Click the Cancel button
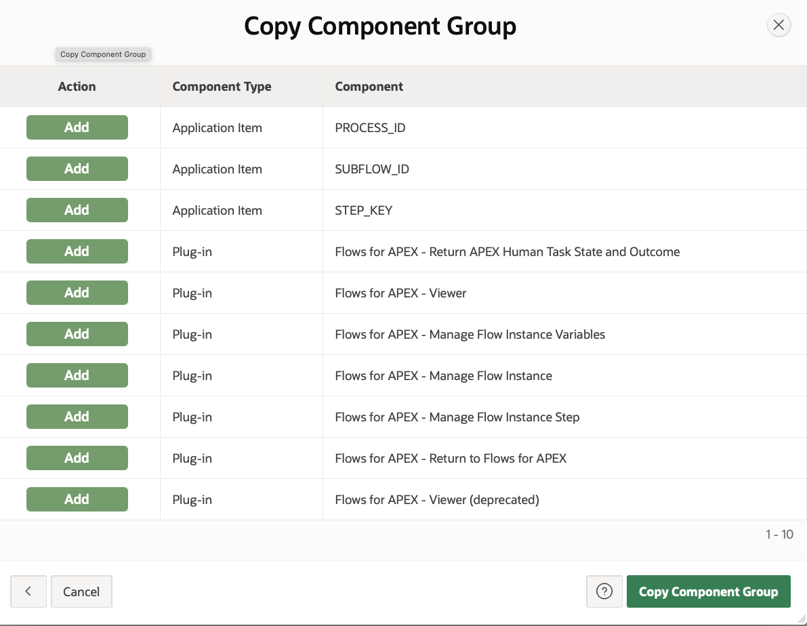 81,591
